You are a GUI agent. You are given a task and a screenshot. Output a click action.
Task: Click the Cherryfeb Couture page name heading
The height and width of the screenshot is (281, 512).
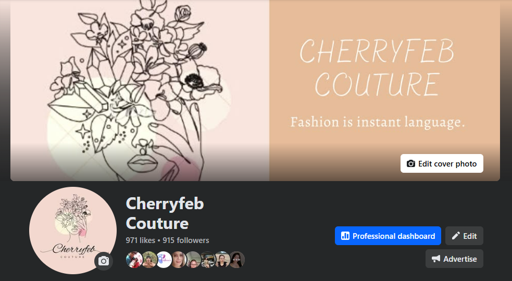click(x=165, y=213)
